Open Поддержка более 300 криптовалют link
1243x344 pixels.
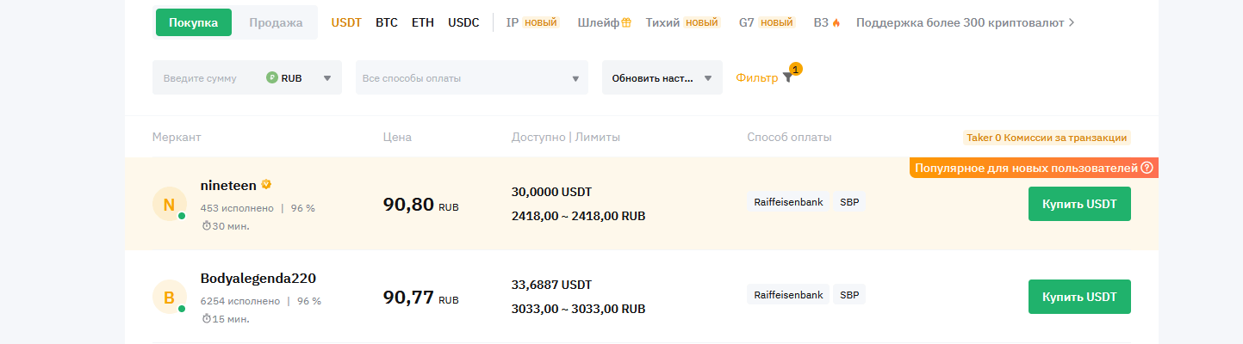click(x=964, y=22)
